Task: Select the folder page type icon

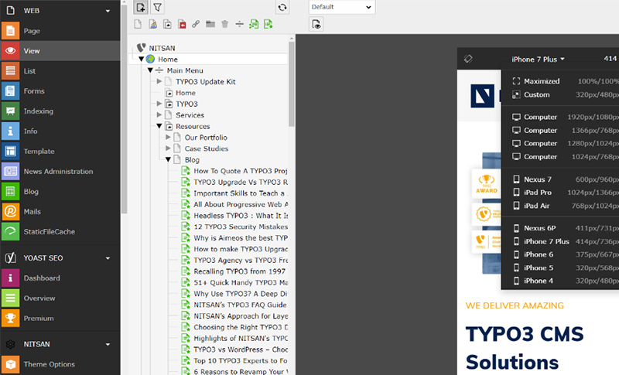Action: (x=210, y=25)
